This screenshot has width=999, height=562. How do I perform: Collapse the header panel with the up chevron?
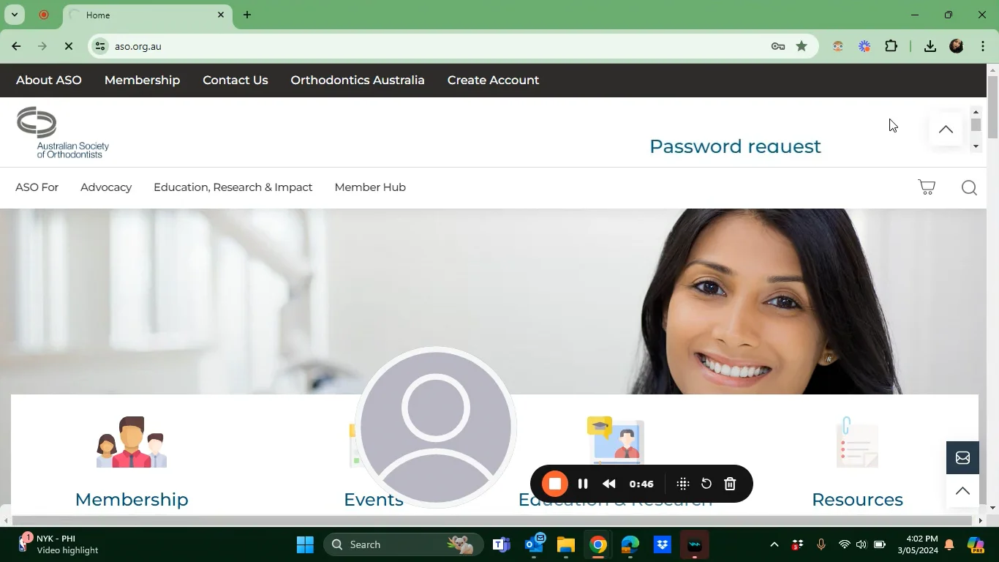946,130
